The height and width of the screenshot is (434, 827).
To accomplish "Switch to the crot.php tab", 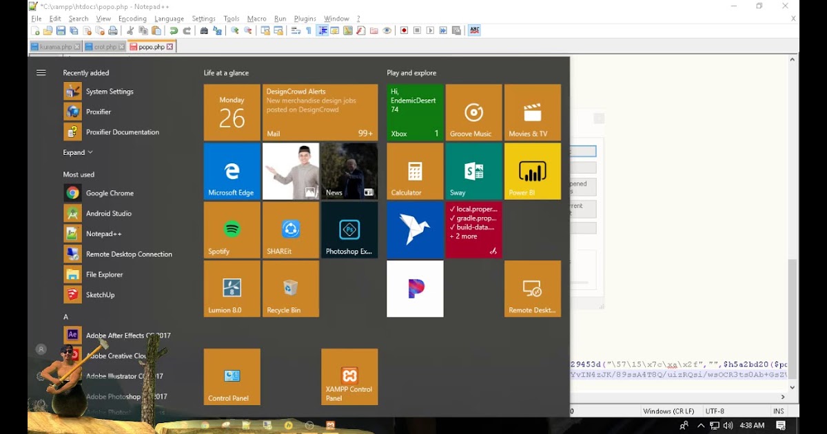I will pyautogui.click(x=105, y=47).
